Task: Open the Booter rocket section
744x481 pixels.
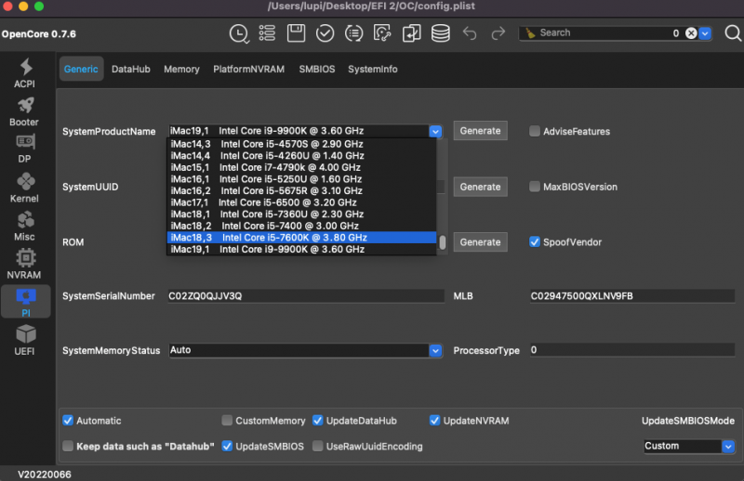Action: 24,112
